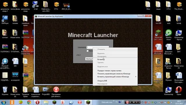186x105 pixels.
Task: Choose Выделить все in the context menu
Action: [103, 66]
